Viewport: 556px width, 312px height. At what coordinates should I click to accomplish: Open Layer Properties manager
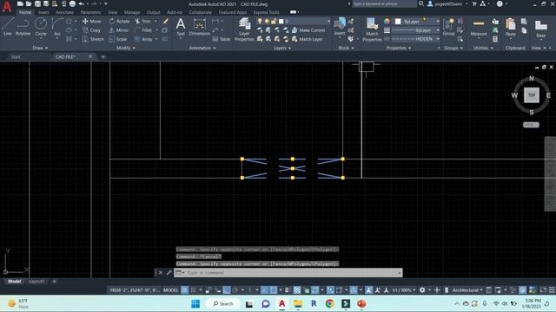[x=244, y=29]
